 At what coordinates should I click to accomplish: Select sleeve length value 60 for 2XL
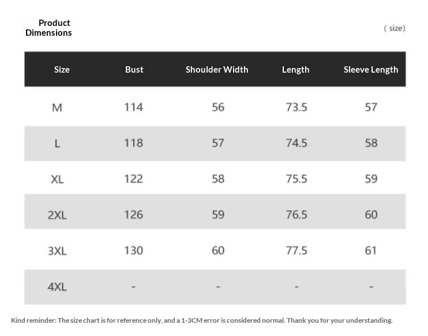371,214
